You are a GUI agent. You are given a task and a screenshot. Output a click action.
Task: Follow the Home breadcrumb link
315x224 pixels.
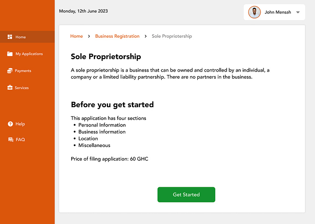point(77,36)
